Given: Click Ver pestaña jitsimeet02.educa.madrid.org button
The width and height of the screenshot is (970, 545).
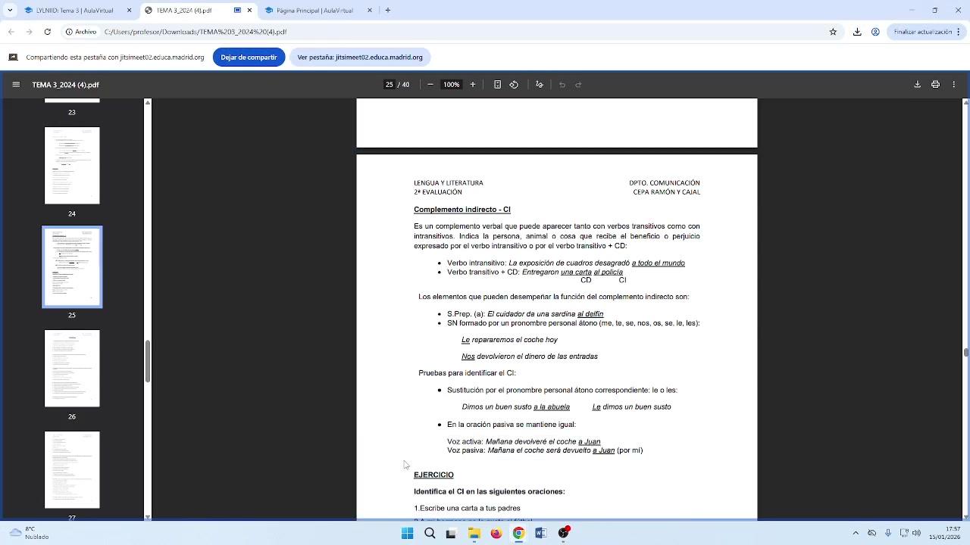Looking at the screenshot, I should 360,58.
